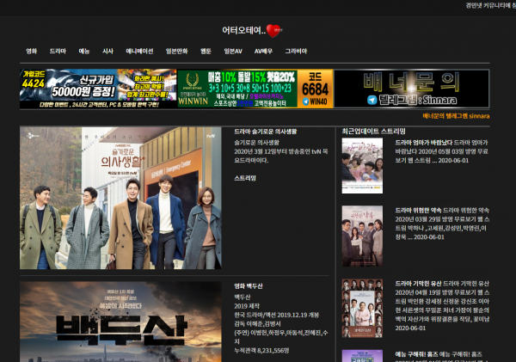
Task: Click the 드라마 슬기로운 의사생활 title
Action: click(265, 132)
